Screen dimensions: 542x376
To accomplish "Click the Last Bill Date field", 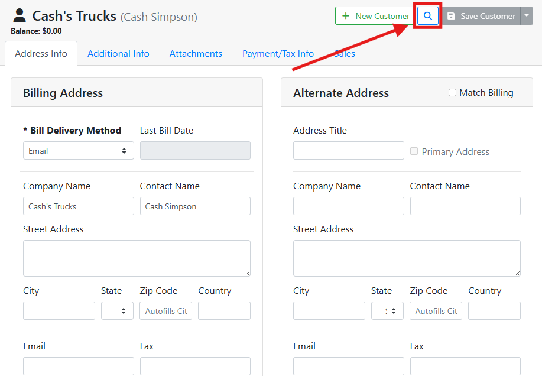I will 195,151.
